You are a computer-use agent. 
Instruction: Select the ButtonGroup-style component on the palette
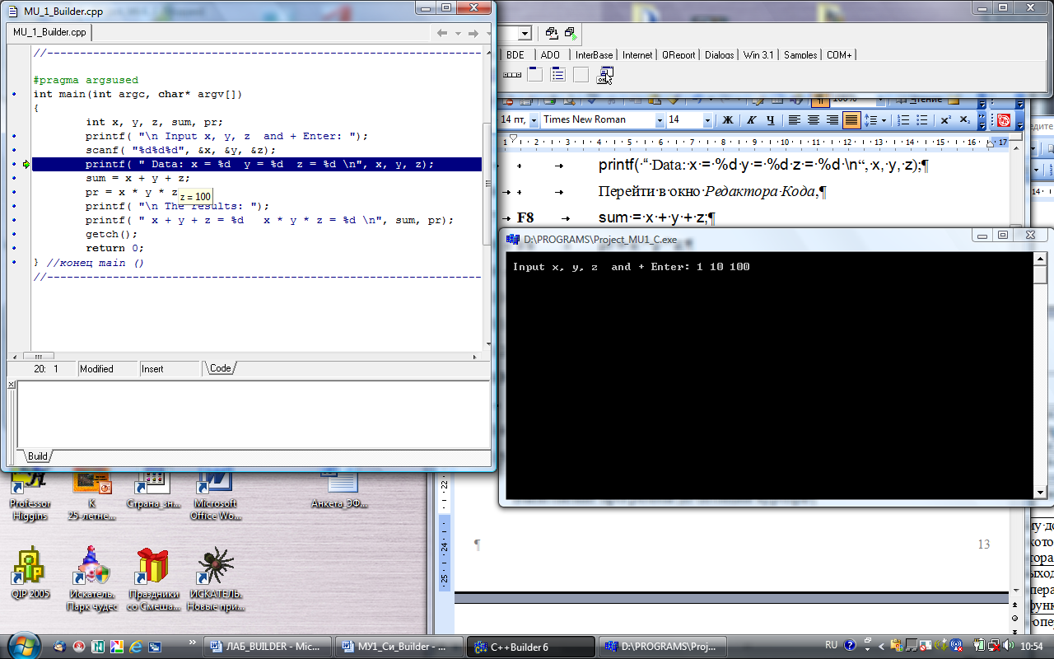pos(512,75)
